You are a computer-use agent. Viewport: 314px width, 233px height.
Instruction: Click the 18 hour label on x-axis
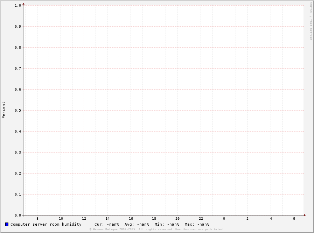[x=154, y=219]
